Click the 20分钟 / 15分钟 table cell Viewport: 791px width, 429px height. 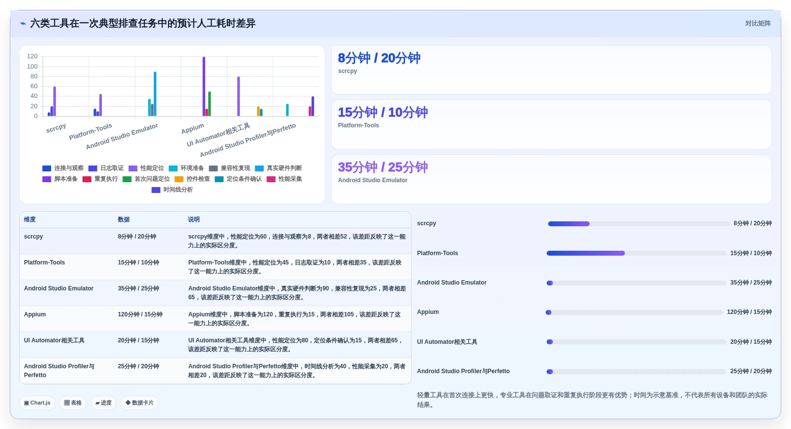tap(139, 340)
